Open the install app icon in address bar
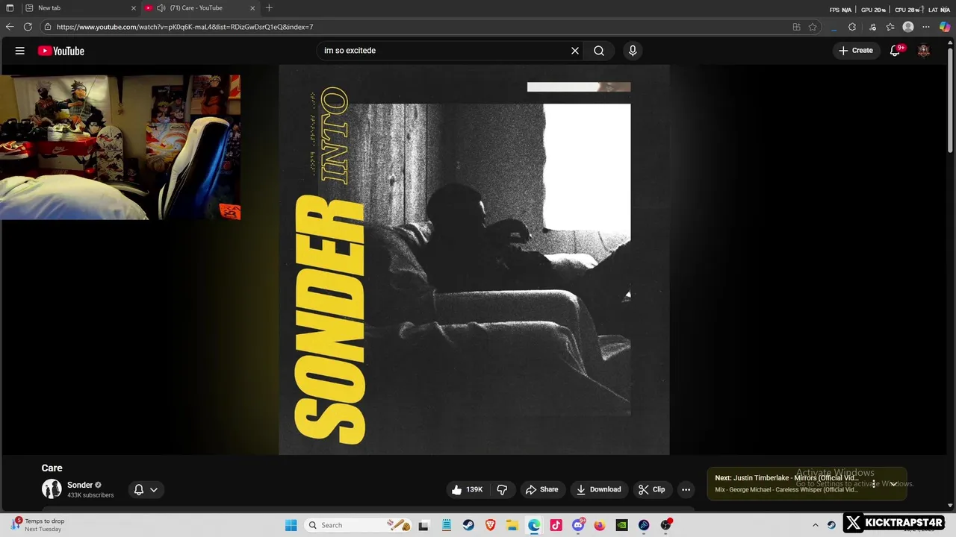 [796, 27]
